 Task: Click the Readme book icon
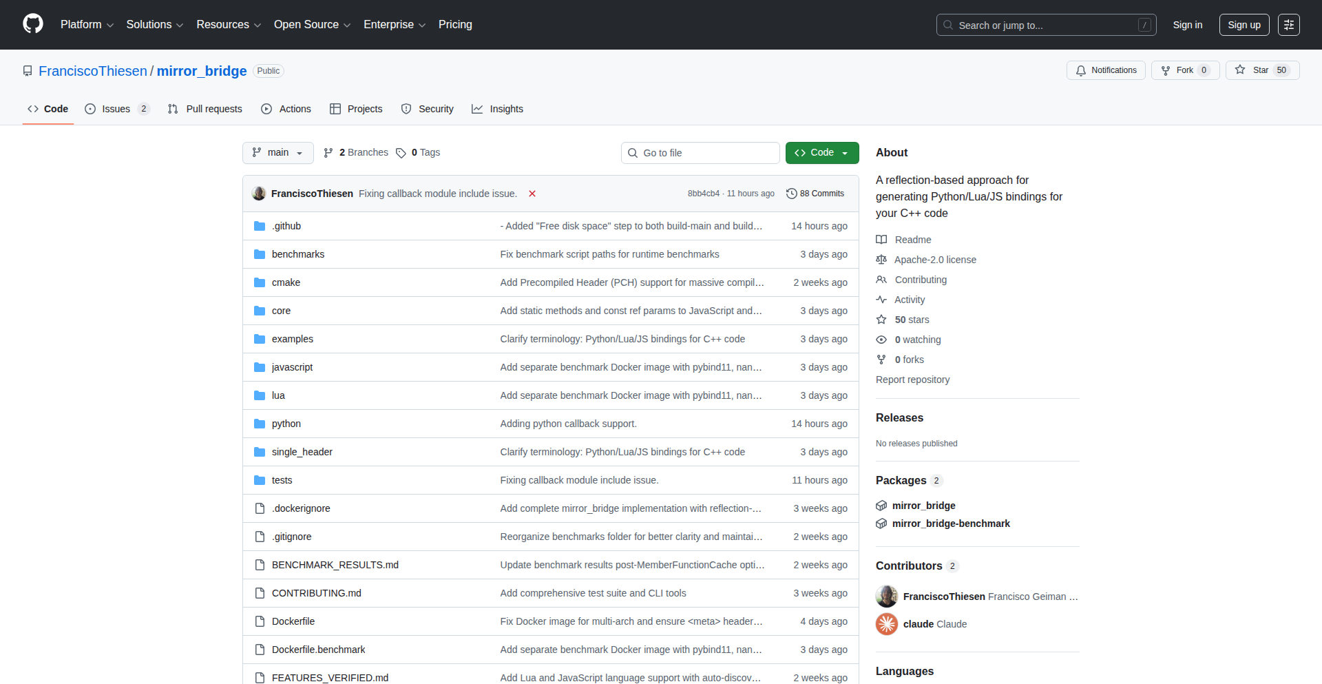tap(881, 240)
